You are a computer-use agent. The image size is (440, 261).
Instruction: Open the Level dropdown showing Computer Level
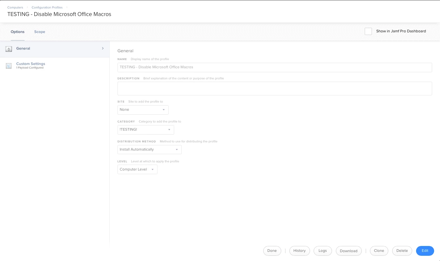(137, 170)
